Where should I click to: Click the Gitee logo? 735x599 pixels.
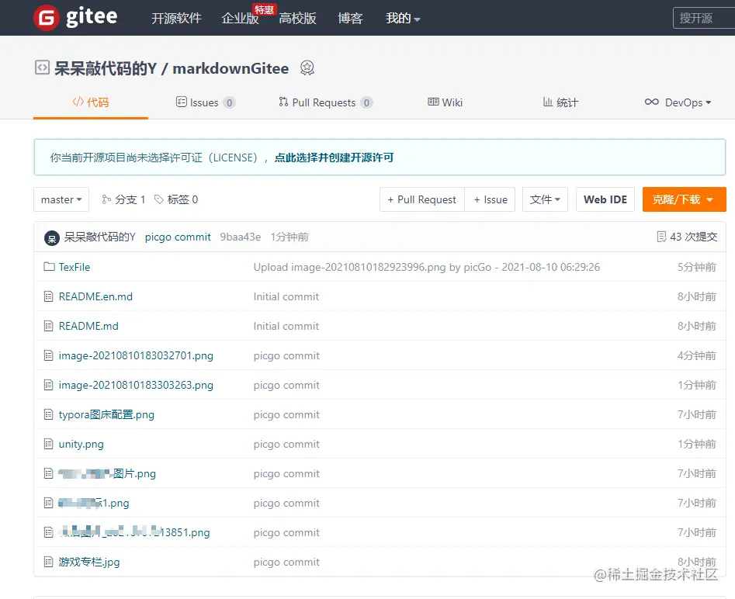pyautogui.click(x=75, y=18)
